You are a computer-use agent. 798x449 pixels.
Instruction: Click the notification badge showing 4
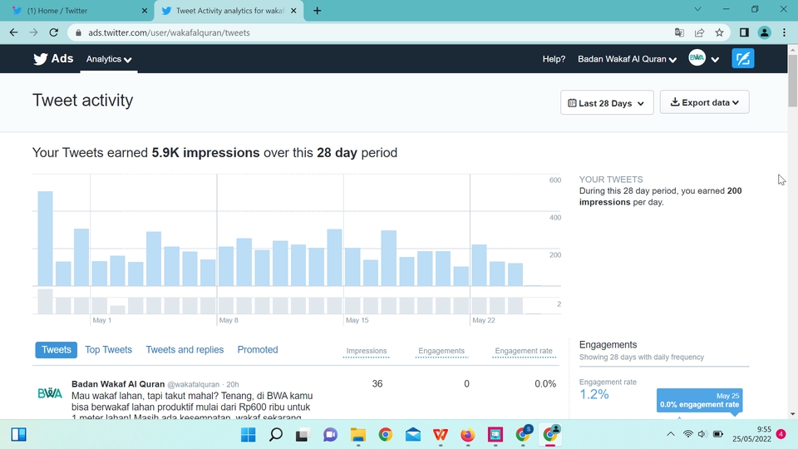781,434
